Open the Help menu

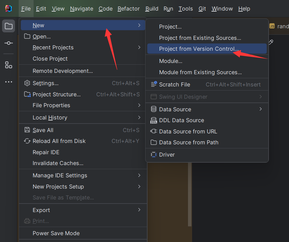(x=244, y=9)
